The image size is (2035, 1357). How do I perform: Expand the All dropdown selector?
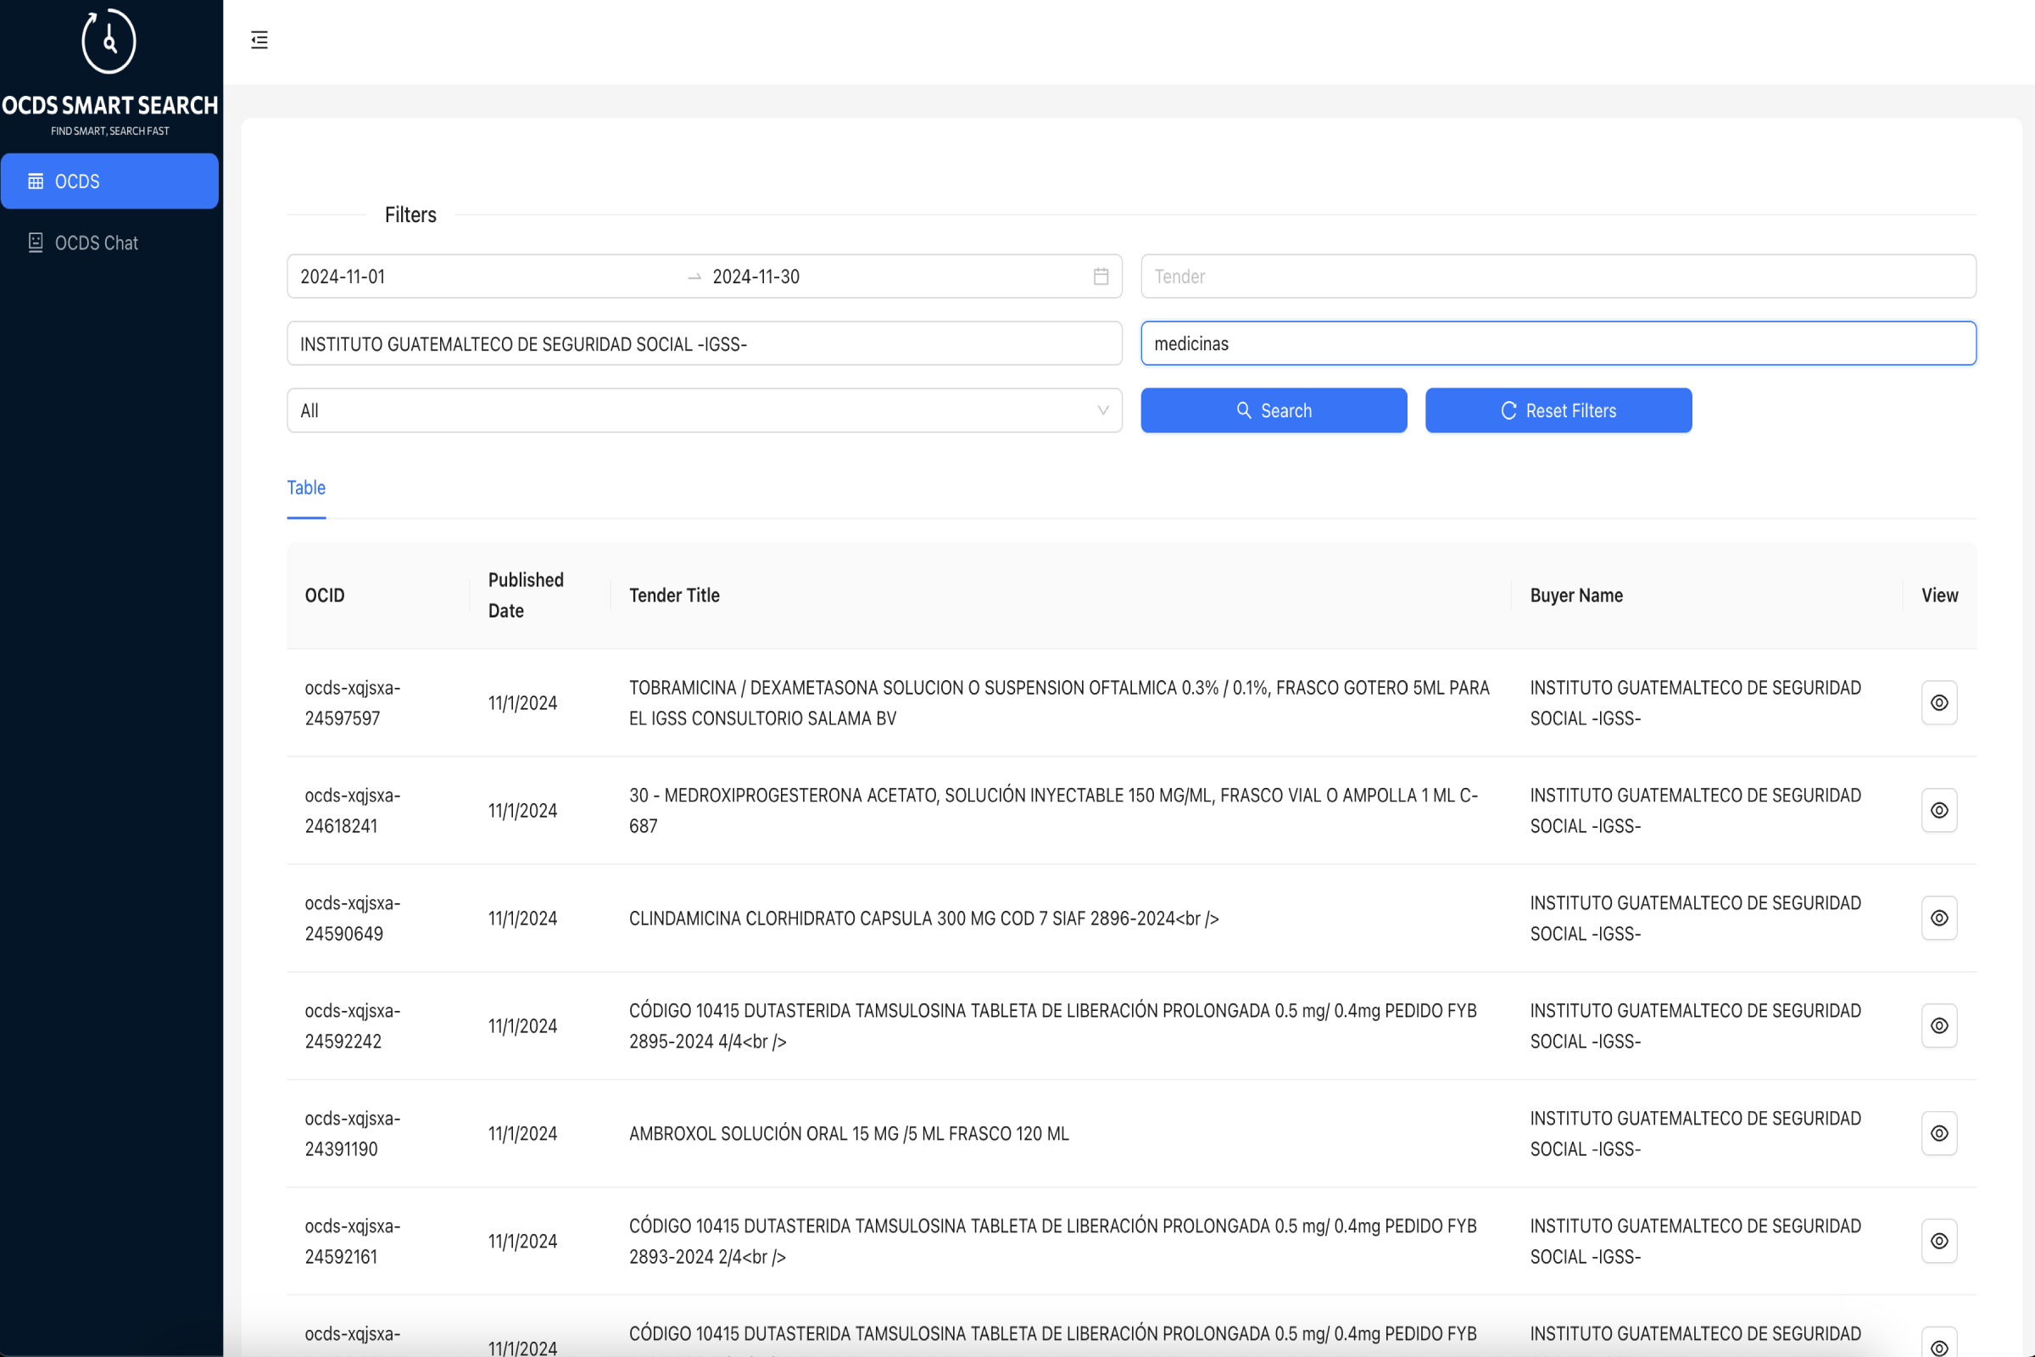pos(692,410)
